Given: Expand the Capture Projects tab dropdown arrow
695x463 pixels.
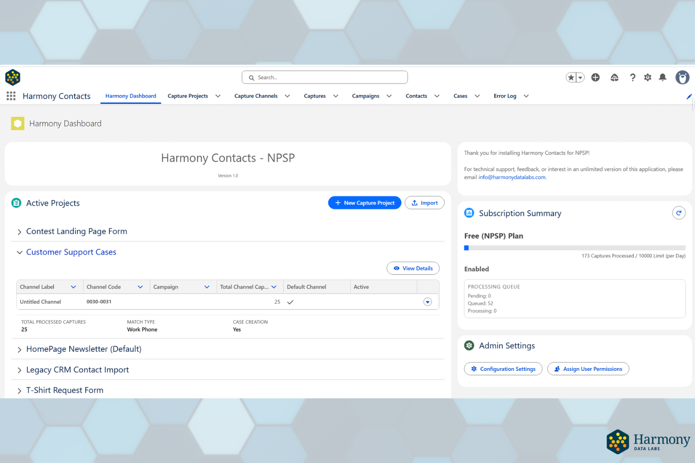Looking at the screenshot, I should coord(218,96).
